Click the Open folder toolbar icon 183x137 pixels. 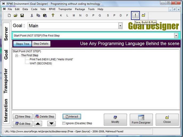[16, 16]
